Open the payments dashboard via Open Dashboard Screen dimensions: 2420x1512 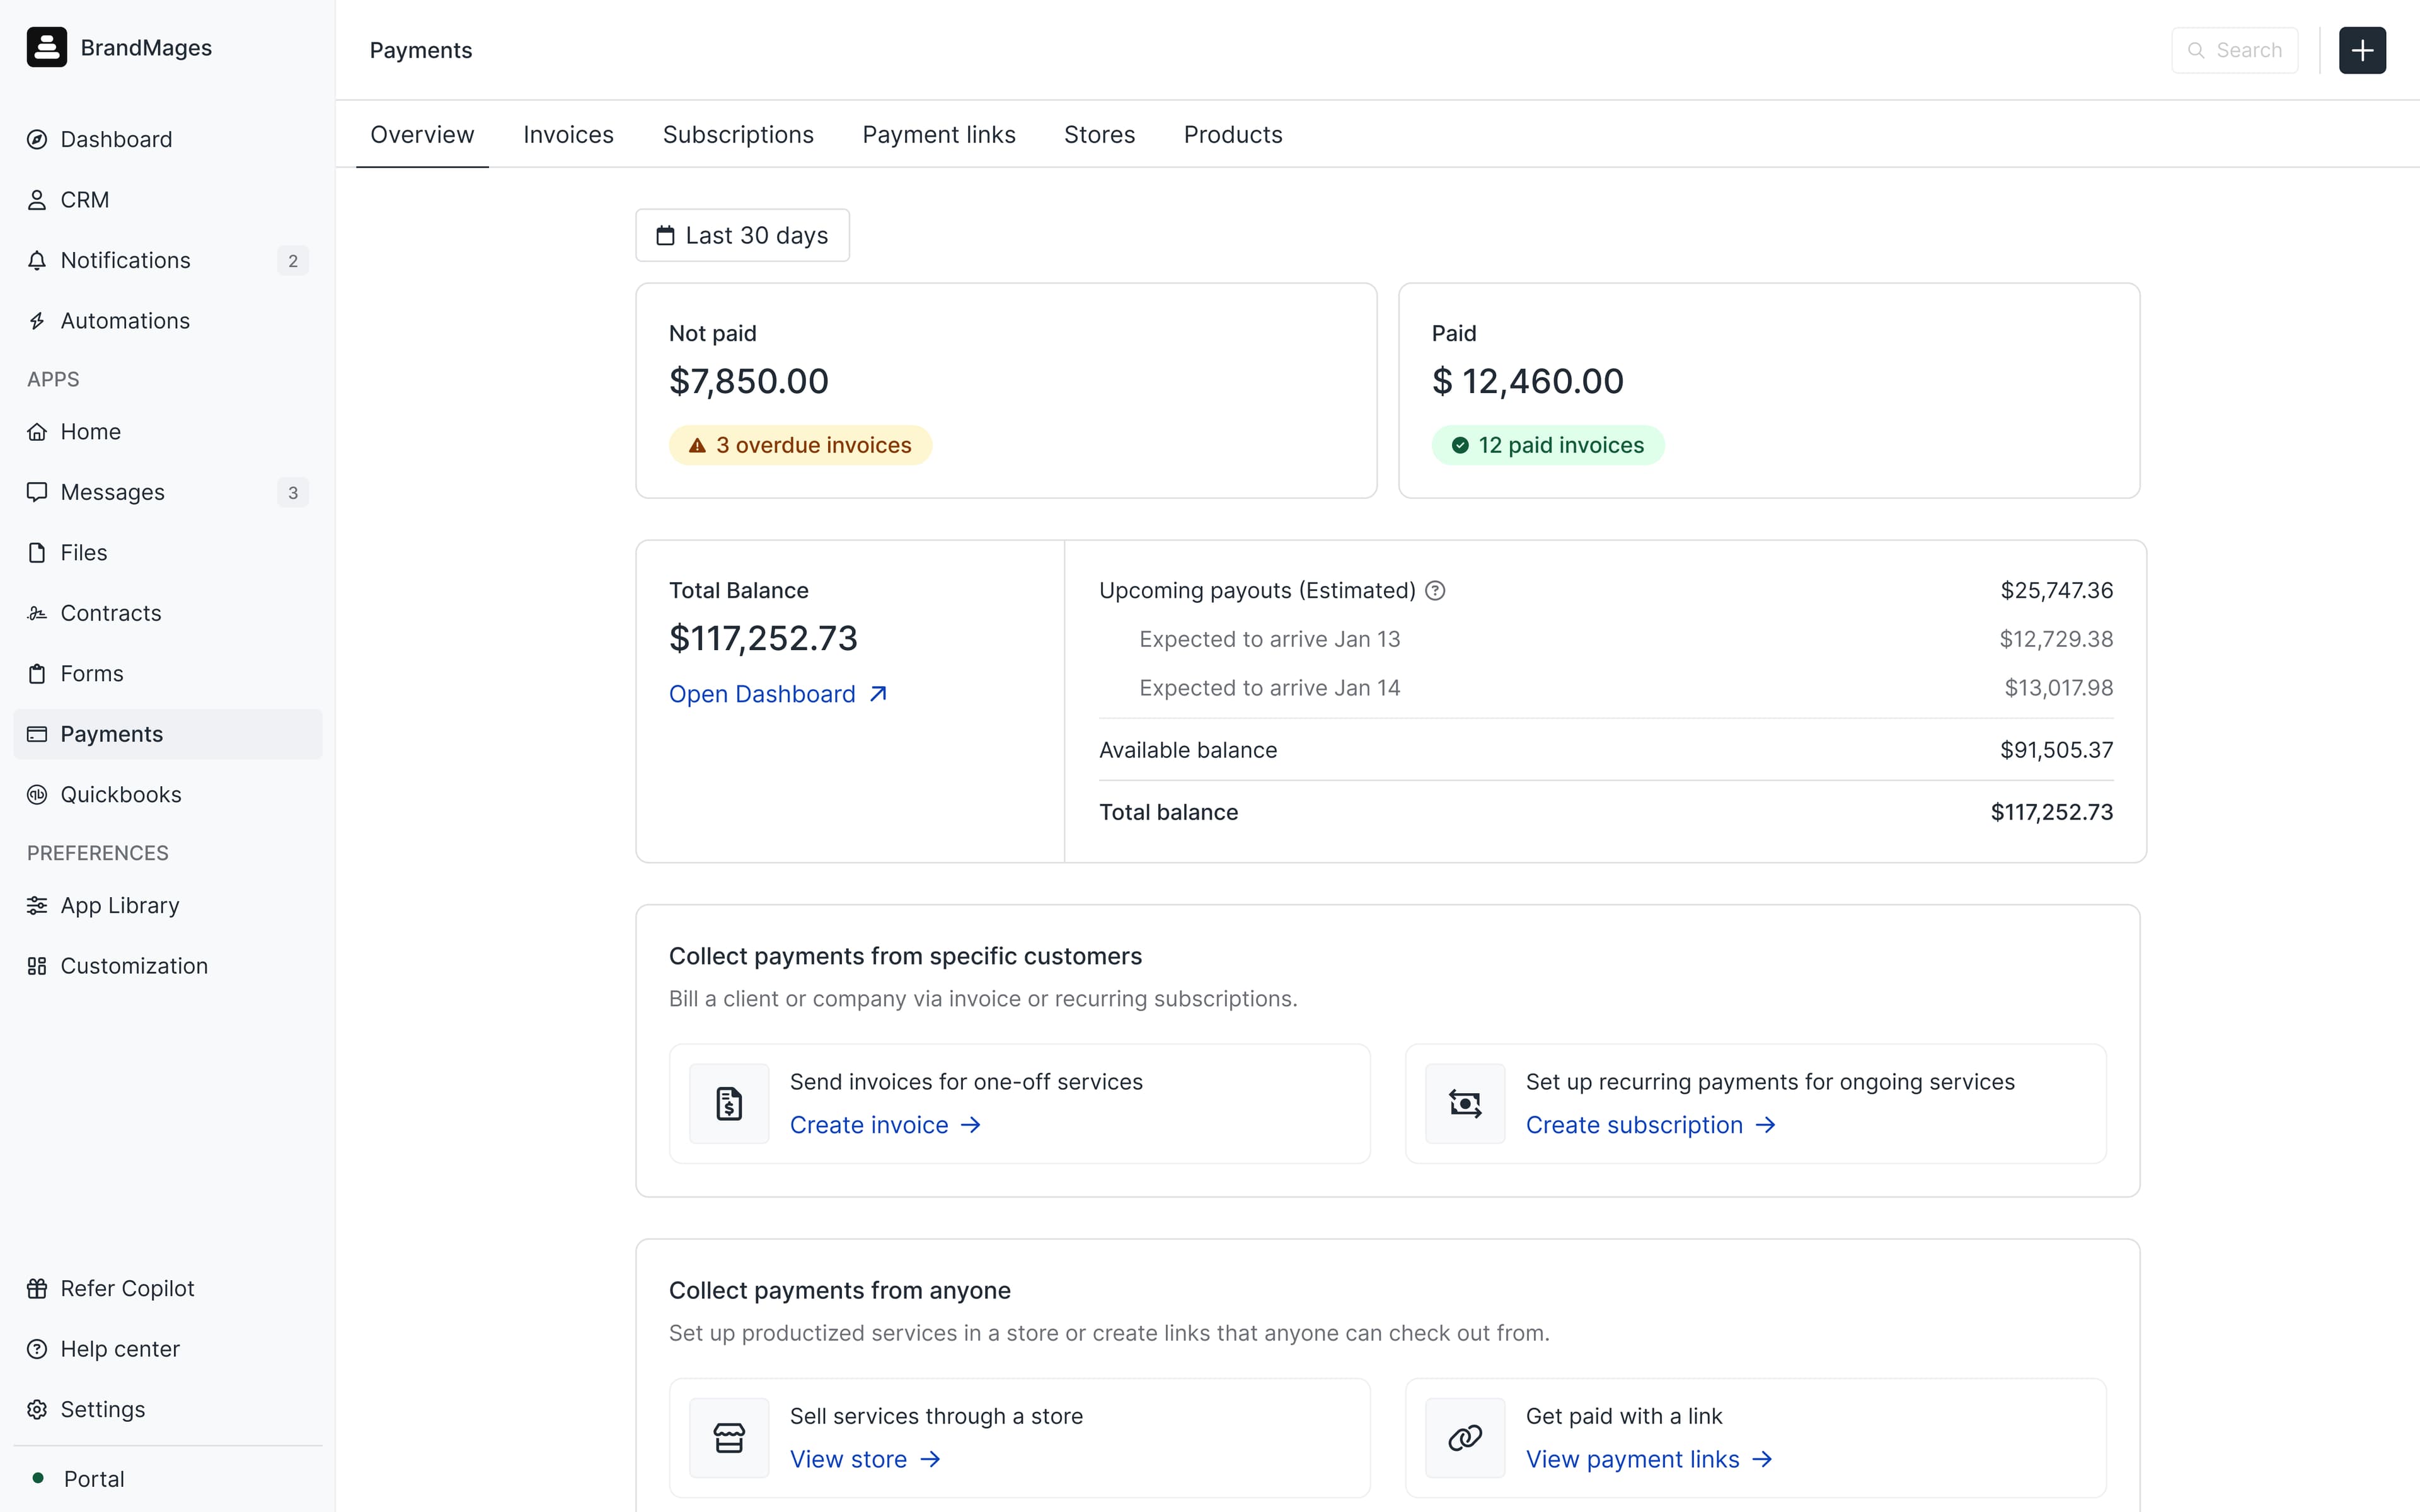tap(762, 693)
